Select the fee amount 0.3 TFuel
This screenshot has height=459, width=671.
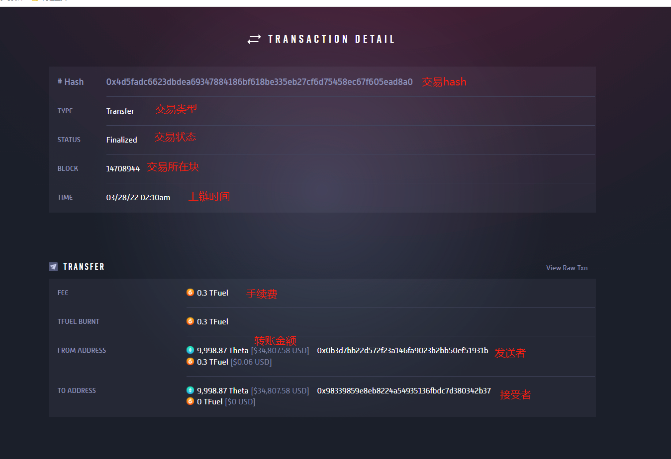(x=212, y=293)
